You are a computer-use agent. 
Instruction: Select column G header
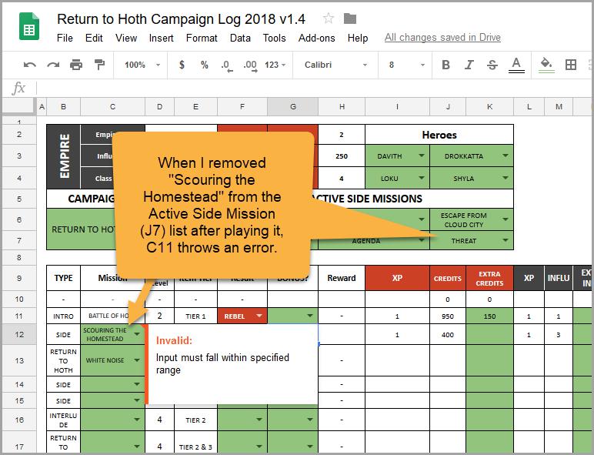click(293, 107)
